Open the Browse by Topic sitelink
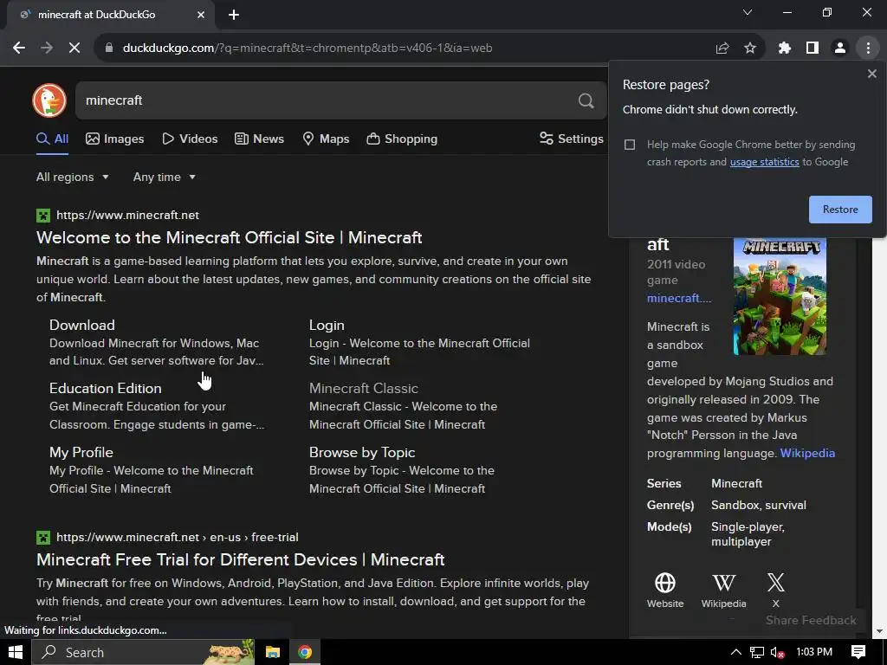This screenshot has width=887, height=665. 362,452
